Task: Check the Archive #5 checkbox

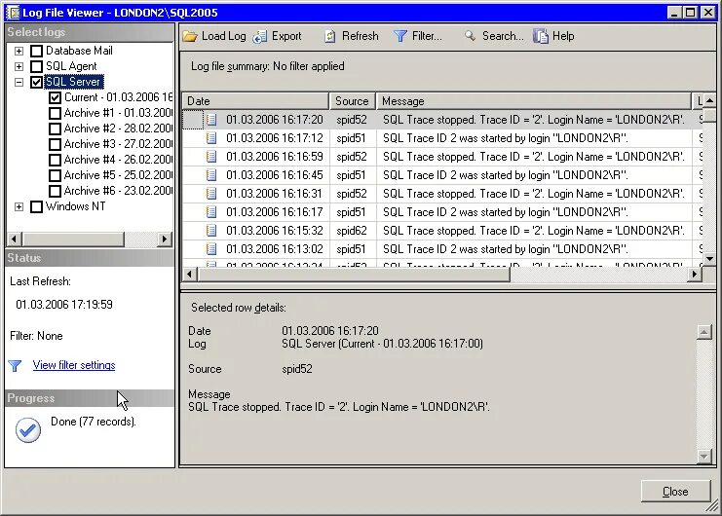Action: point(55,176)
